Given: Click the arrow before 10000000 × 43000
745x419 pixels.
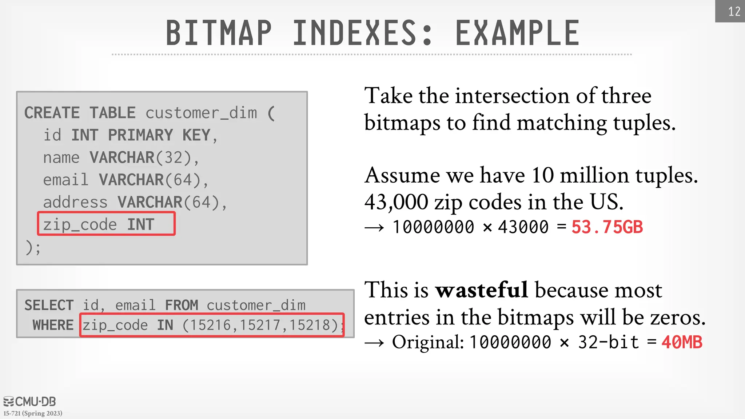Looking at the screenshot, I should (374, 228).
